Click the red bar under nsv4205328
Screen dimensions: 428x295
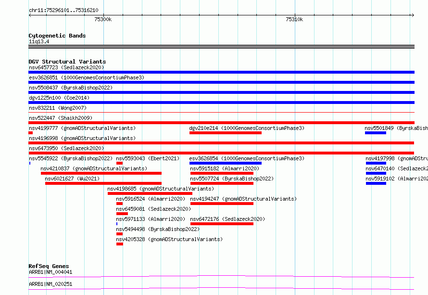coord(120,244)
